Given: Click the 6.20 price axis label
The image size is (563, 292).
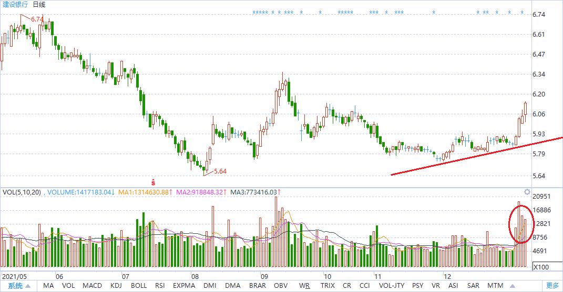Looking at the screenshot, I should (x=539, y=94).
